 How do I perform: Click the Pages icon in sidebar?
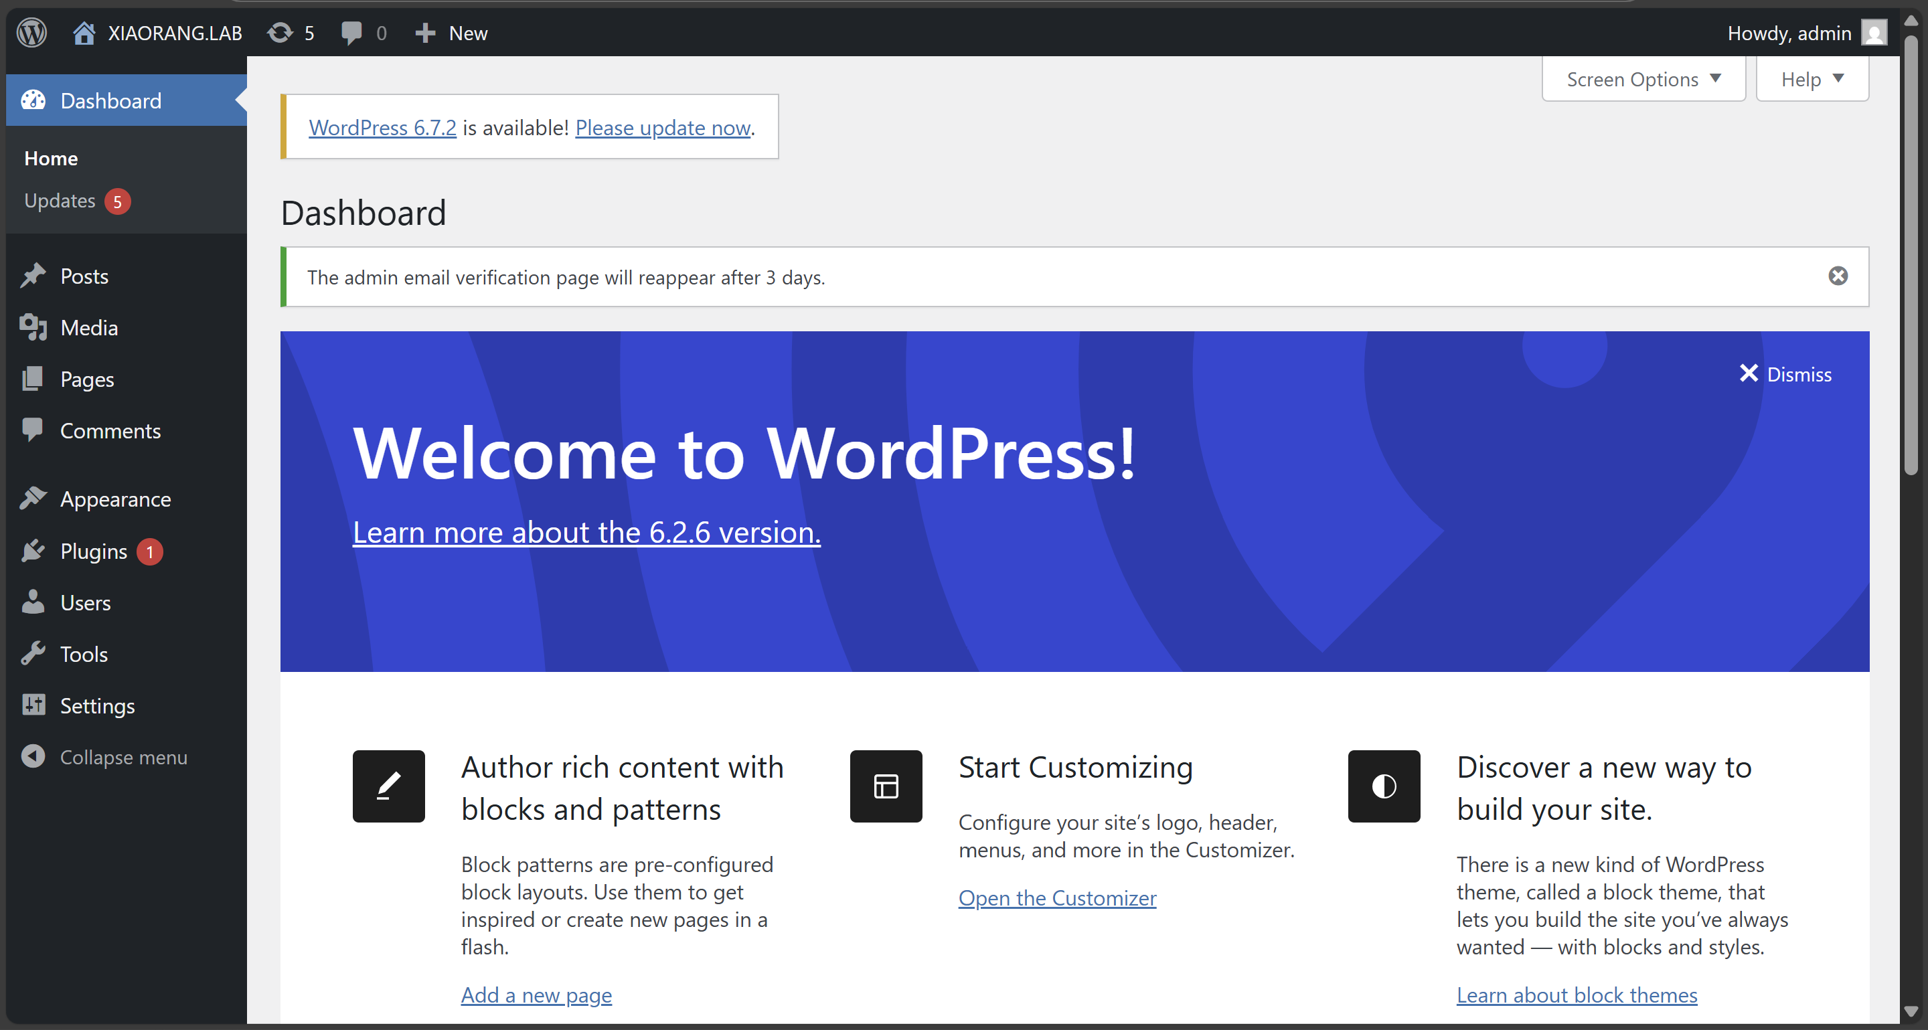pos(33,379)
